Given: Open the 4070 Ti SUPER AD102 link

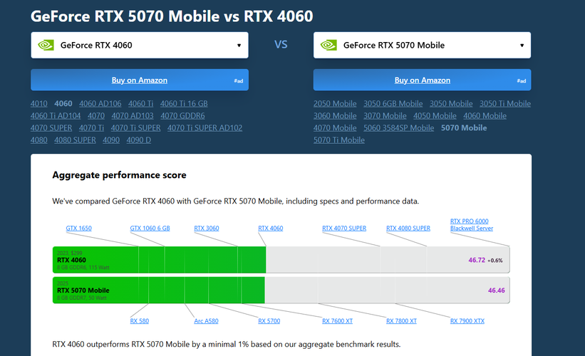Looking at the screenshot, I should click(x=205, y=128).
